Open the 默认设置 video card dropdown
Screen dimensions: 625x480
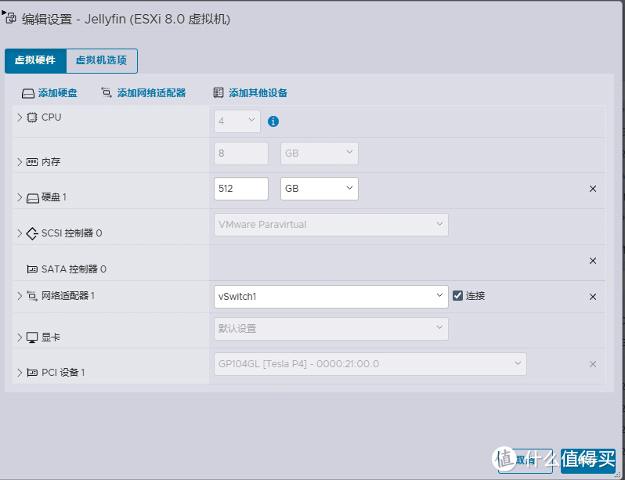[331, 329]
